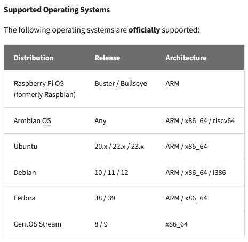Click the Any release cell for Armbian

pyautogui.click(x=100, y=121)
